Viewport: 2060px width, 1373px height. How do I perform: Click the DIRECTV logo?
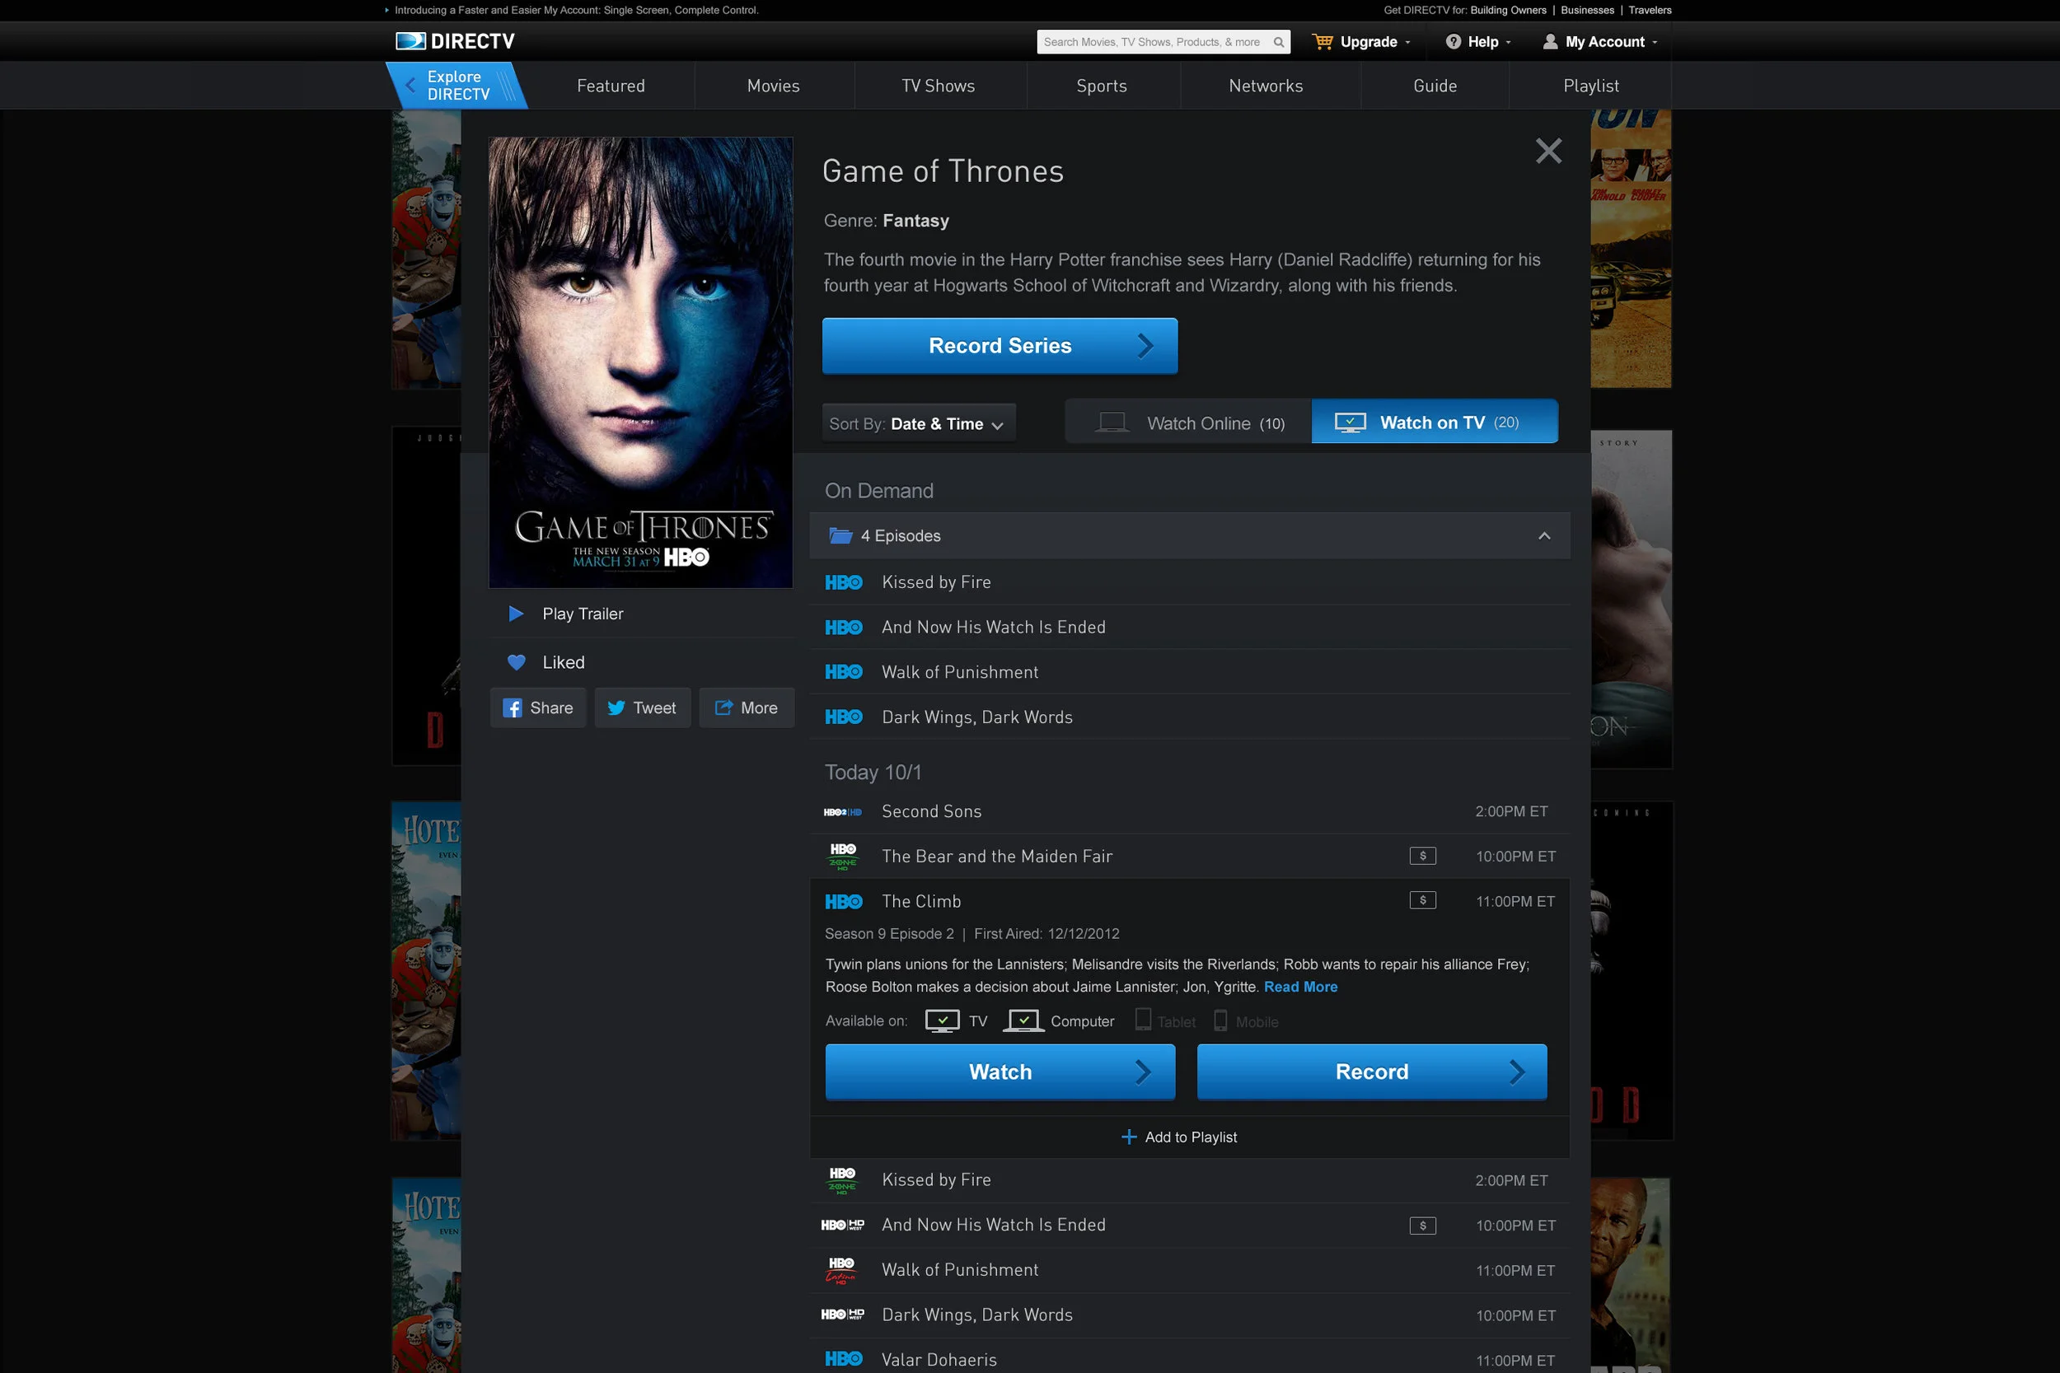point(455,41)
